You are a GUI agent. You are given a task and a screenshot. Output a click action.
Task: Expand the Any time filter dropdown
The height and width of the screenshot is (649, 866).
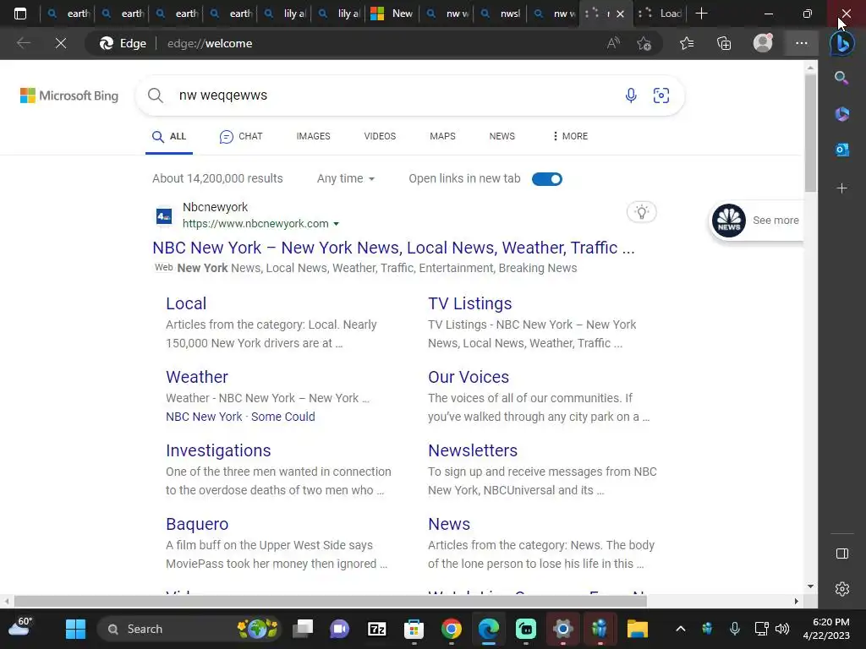click(x=346, y=178)
